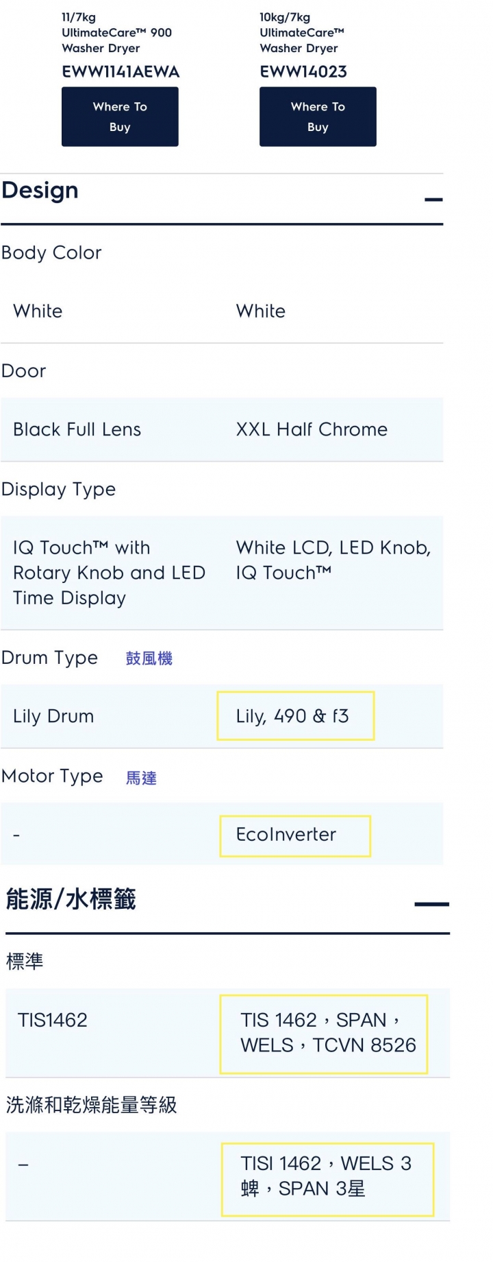Click the 洗滌和乾燥能量等級 row label
This screenshot has width=493, height=1262.
pos(91,1105)
